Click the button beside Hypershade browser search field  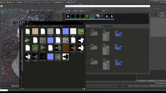coord(104,11)
